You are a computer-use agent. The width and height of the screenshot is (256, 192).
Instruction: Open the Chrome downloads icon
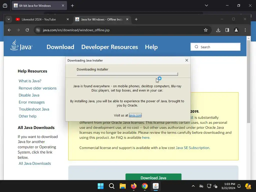coord(218,30)
